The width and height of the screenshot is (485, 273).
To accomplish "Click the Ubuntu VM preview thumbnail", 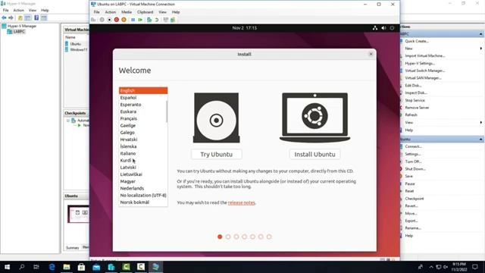I will [x=78, y=213].
